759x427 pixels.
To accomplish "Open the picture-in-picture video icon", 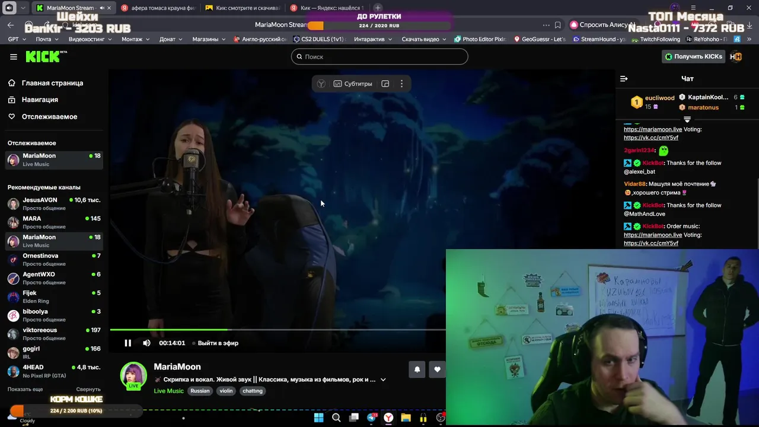I will click(385, 84).
